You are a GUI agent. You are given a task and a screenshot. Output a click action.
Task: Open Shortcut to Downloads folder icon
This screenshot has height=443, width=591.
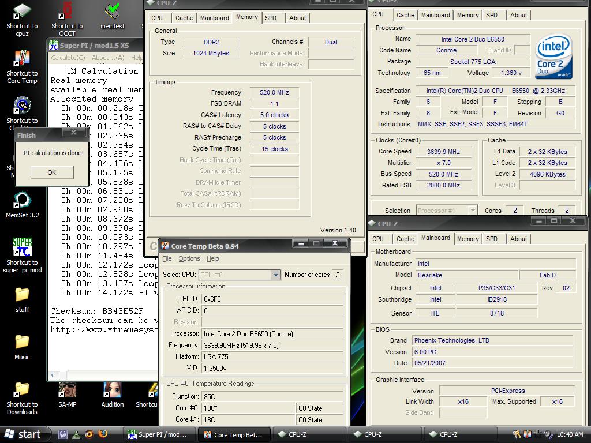23,398
